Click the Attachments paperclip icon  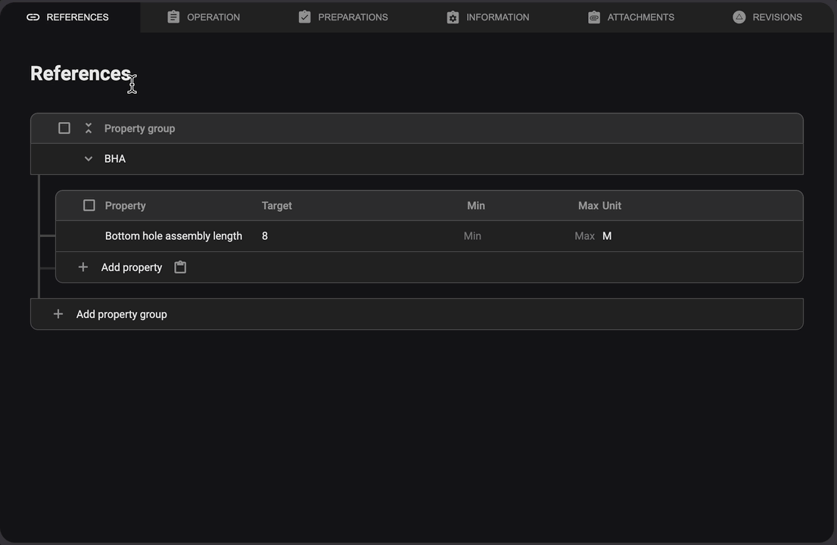[x=594, y=16]
